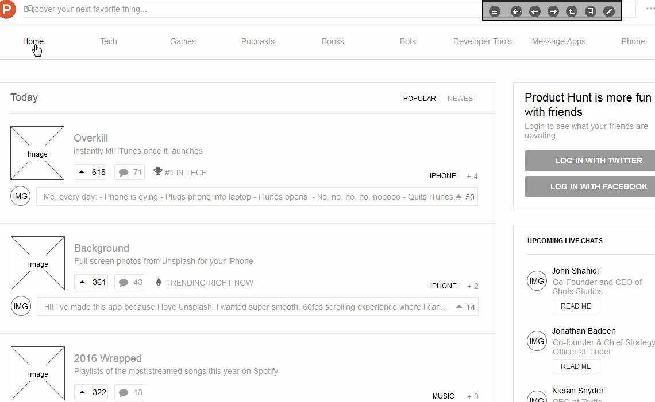Screen dimensions: 655x402
Task: Open Kieran Snyder's name link
Action: pyautogui.click(x=577, y=391)
